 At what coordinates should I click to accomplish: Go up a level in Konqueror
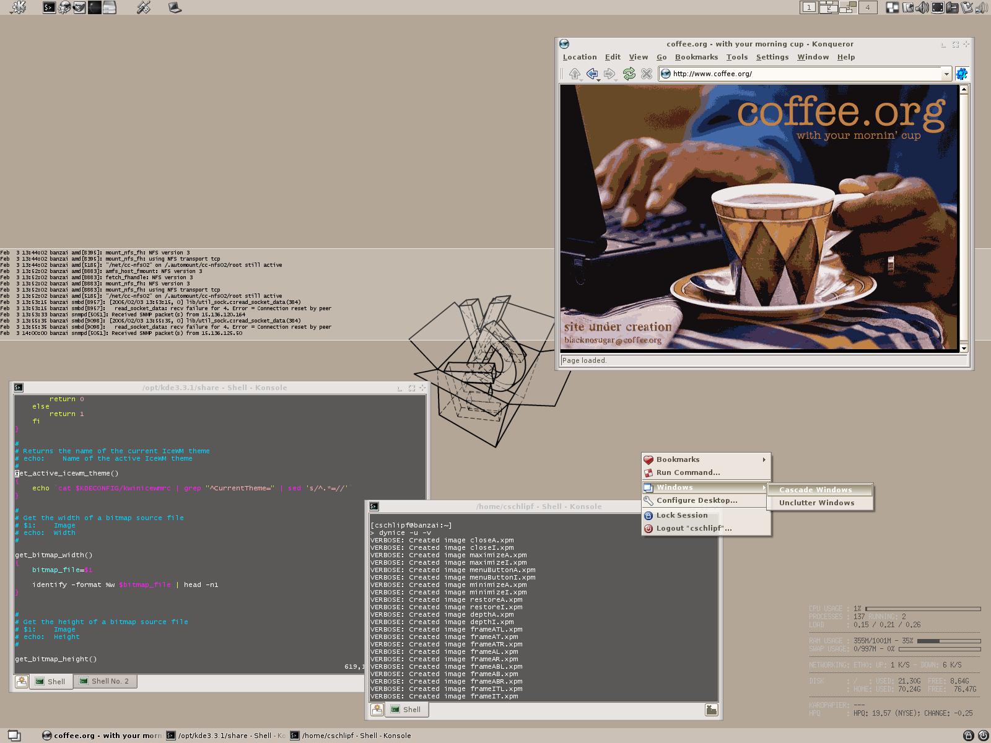pyautogui.click(x=575, y=74)
